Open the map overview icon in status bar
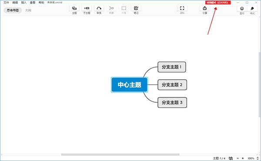Viewport: 261px width, 161px height. point(231,158)
